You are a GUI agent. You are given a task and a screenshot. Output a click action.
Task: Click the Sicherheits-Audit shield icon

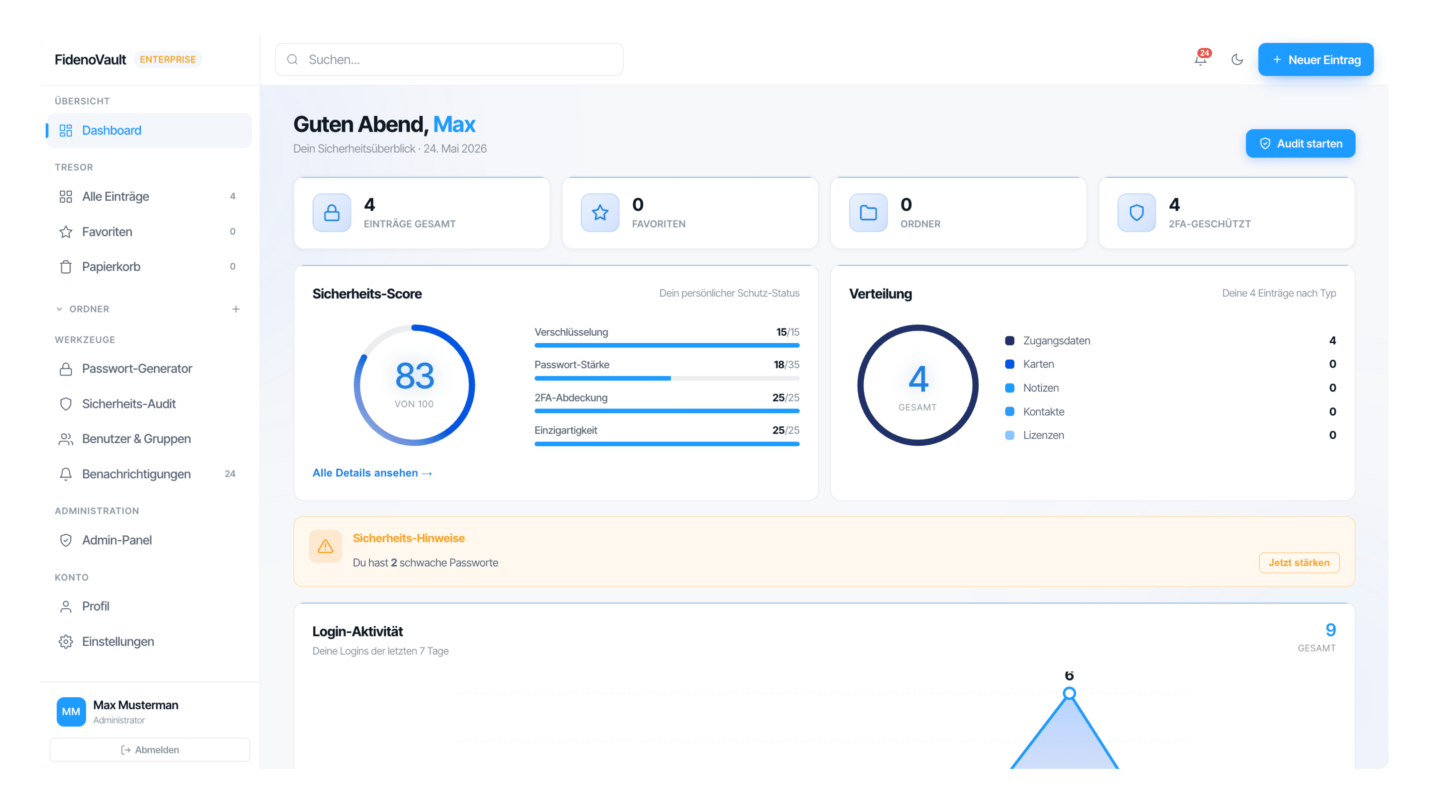click(66, 404)
